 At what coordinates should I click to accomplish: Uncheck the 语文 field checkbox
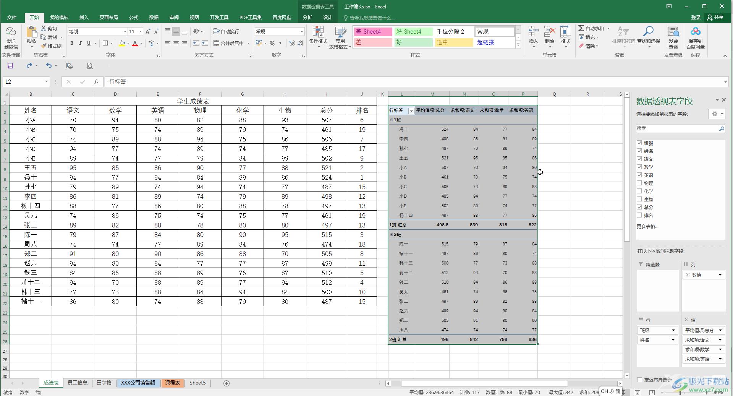coord(639,159)
